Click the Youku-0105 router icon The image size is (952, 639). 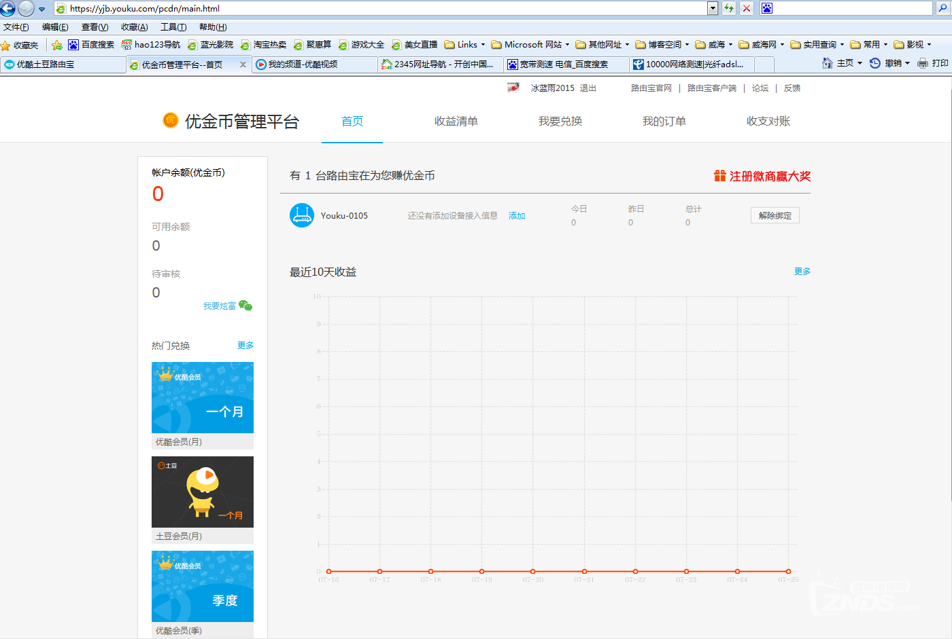[302, 215]
